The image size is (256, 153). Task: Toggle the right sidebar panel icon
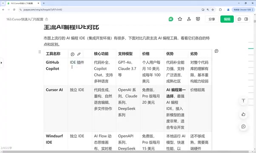(x=246, y=19)
